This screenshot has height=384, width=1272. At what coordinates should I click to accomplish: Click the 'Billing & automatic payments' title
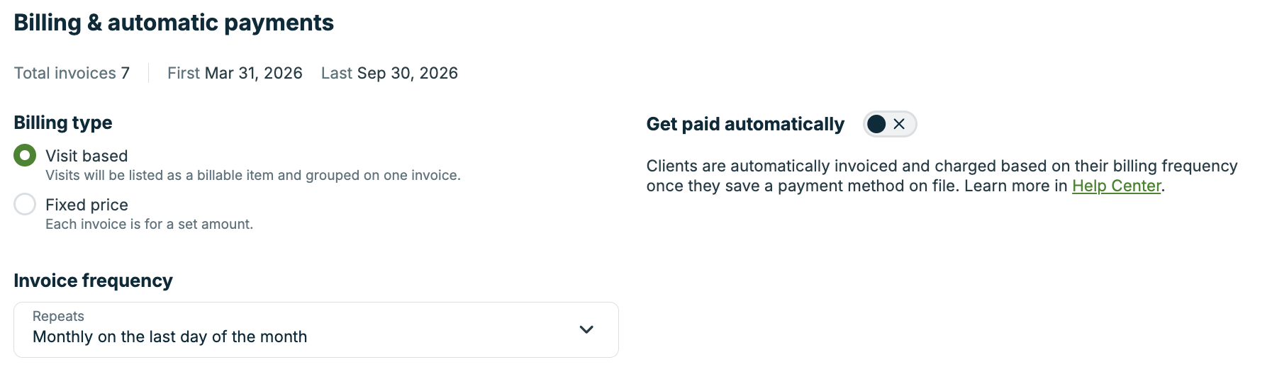[174, 23]
